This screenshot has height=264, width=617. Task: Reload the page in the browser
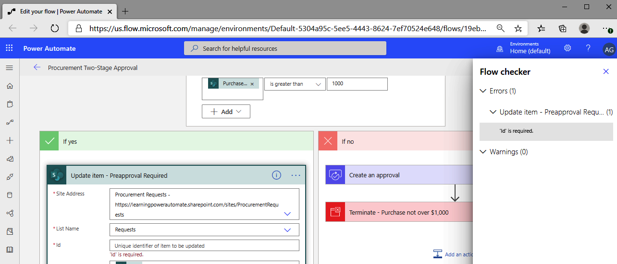(54, 28)
